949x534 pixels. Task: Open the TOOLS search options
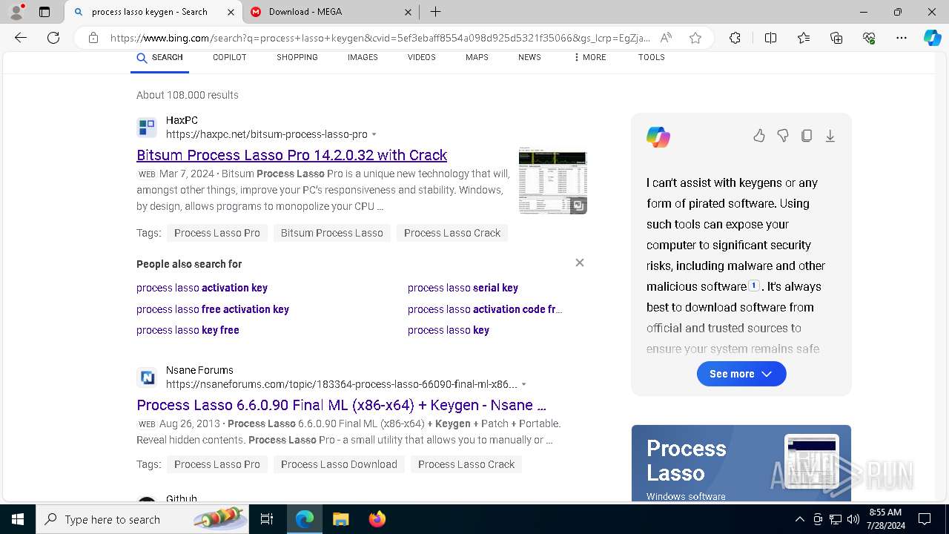click(x=652, y=57)
